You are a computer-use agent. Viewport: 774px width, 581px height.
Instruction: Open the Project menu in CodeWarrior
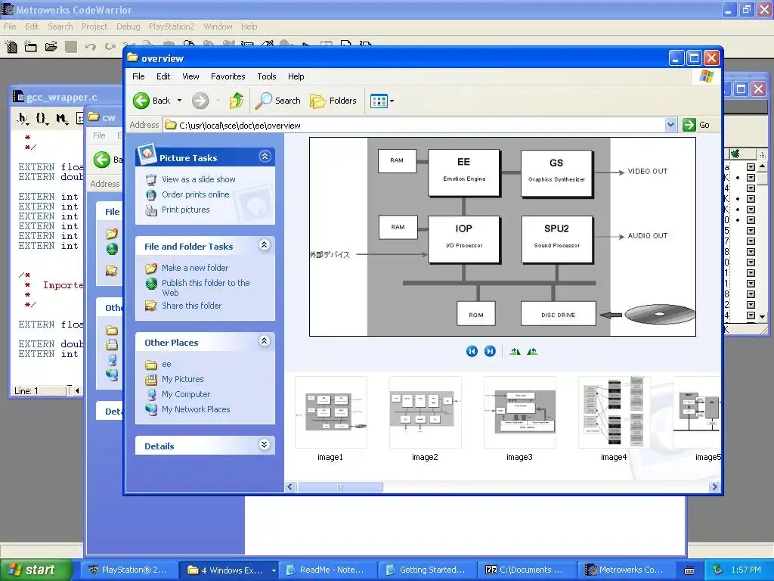(94, 26)
